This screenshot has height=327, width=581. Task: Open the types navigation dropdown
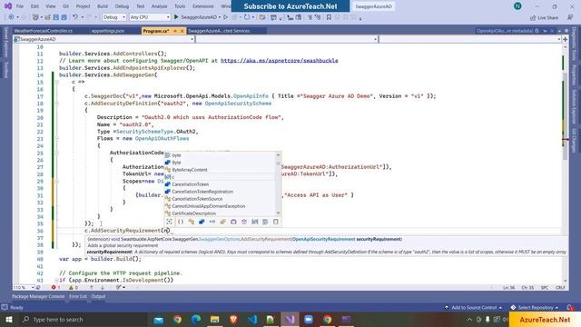coord(287,39)
